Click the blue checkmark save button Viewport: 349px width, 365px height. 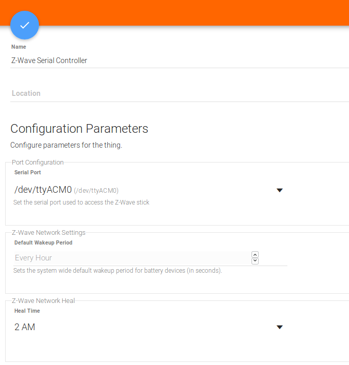pyautogui.click(x=25, y=25)
